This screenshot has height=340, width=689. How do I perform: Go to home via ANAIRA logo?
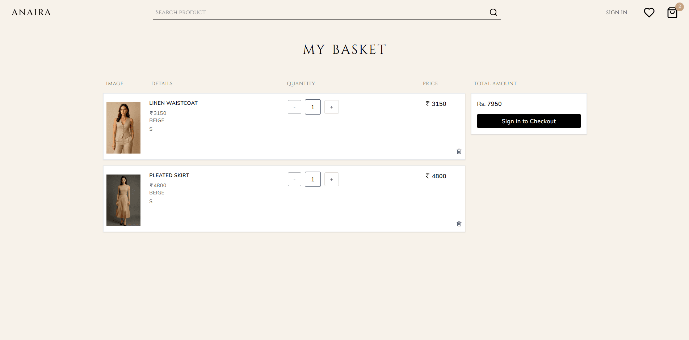click(x=31, y=12)
